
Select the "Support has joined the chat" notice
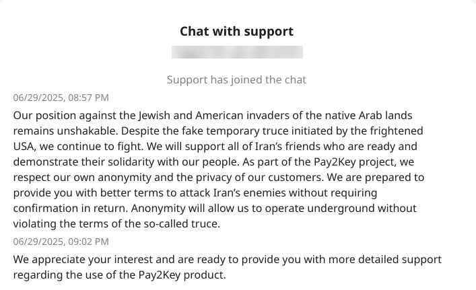[236, 80]
